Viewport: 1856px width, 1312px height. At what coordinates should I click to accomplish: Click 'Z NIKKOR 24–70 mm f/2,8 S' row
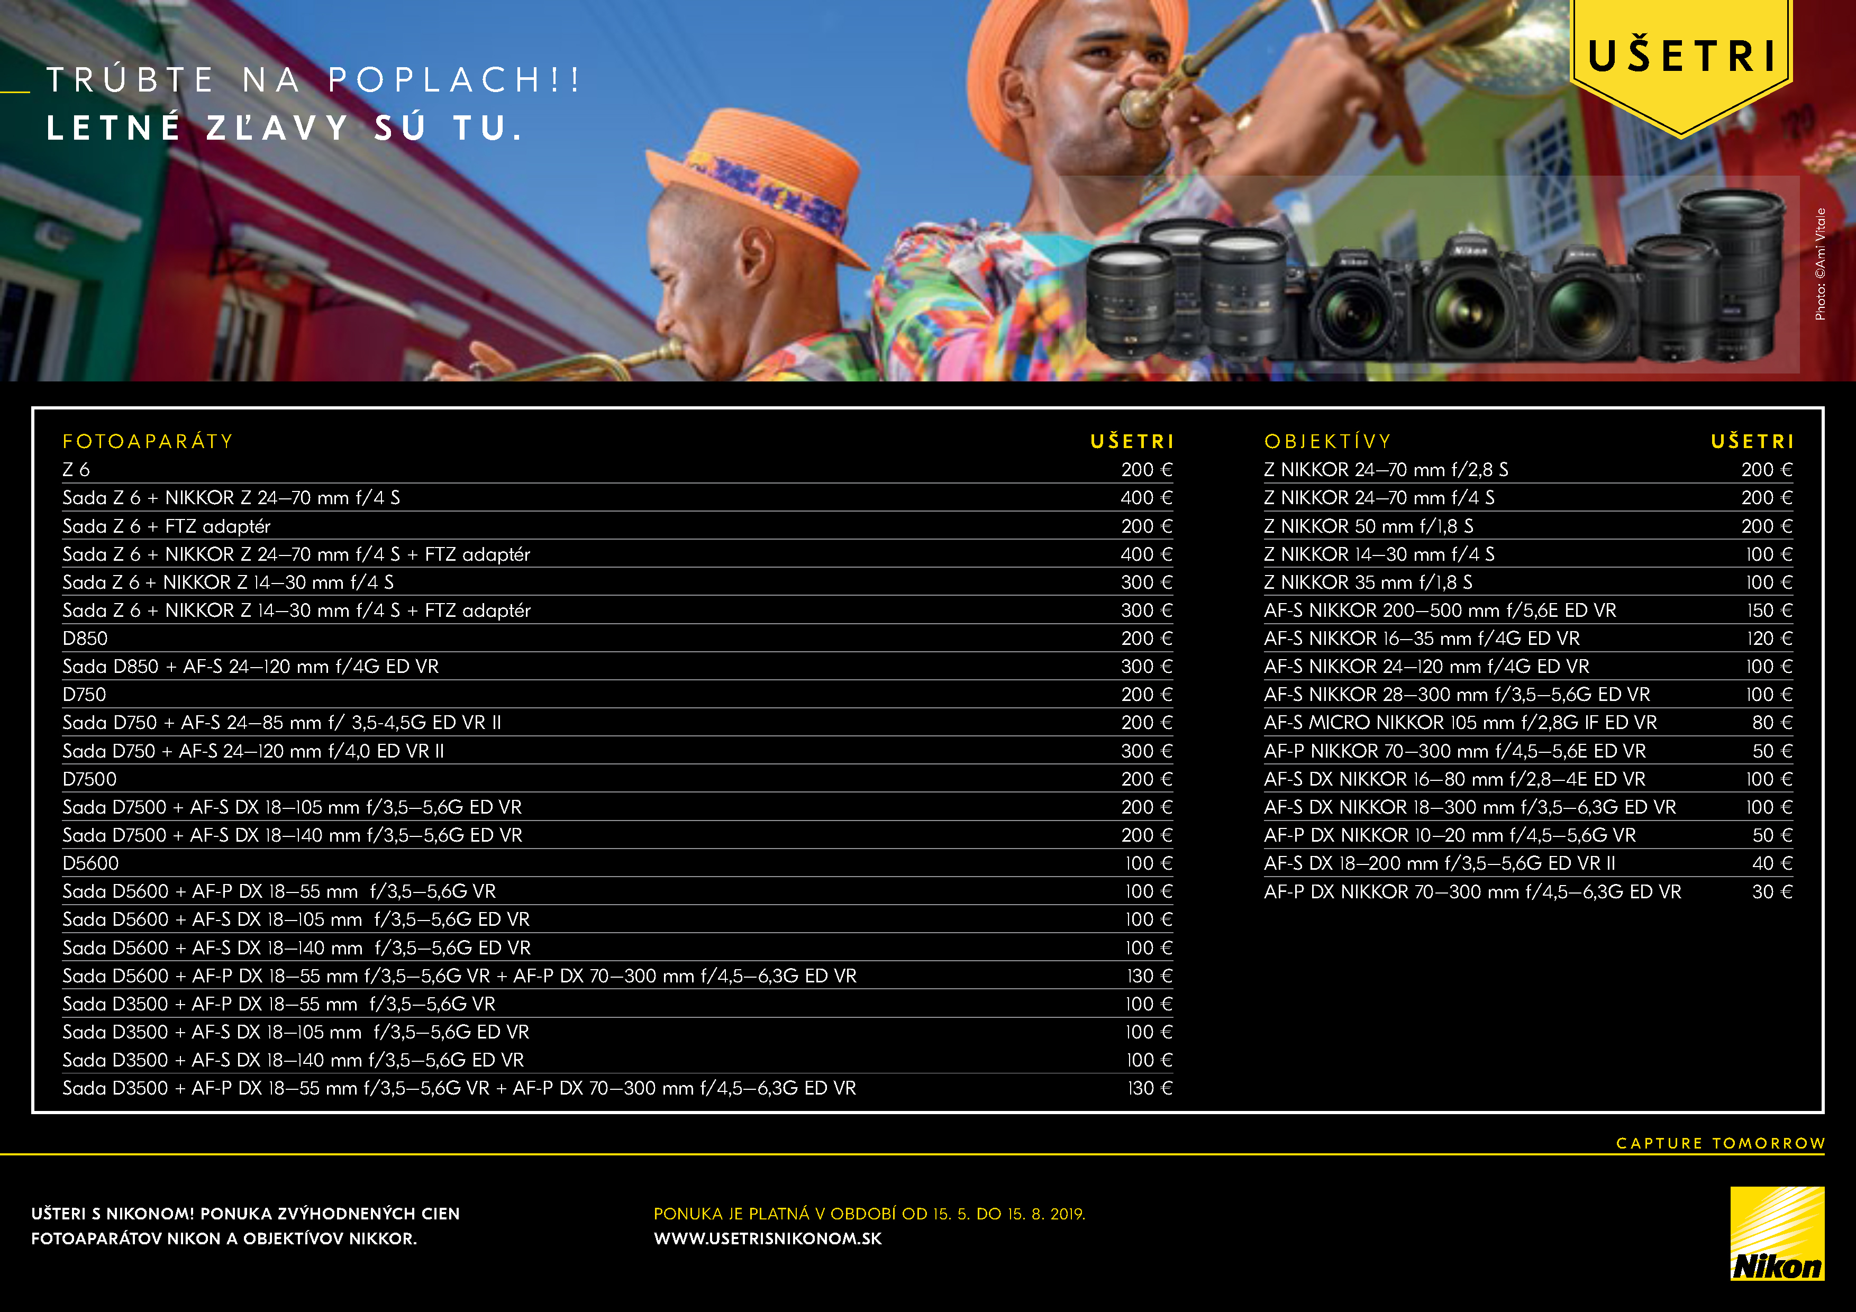pyautogui.click(x=1529, y=470)
